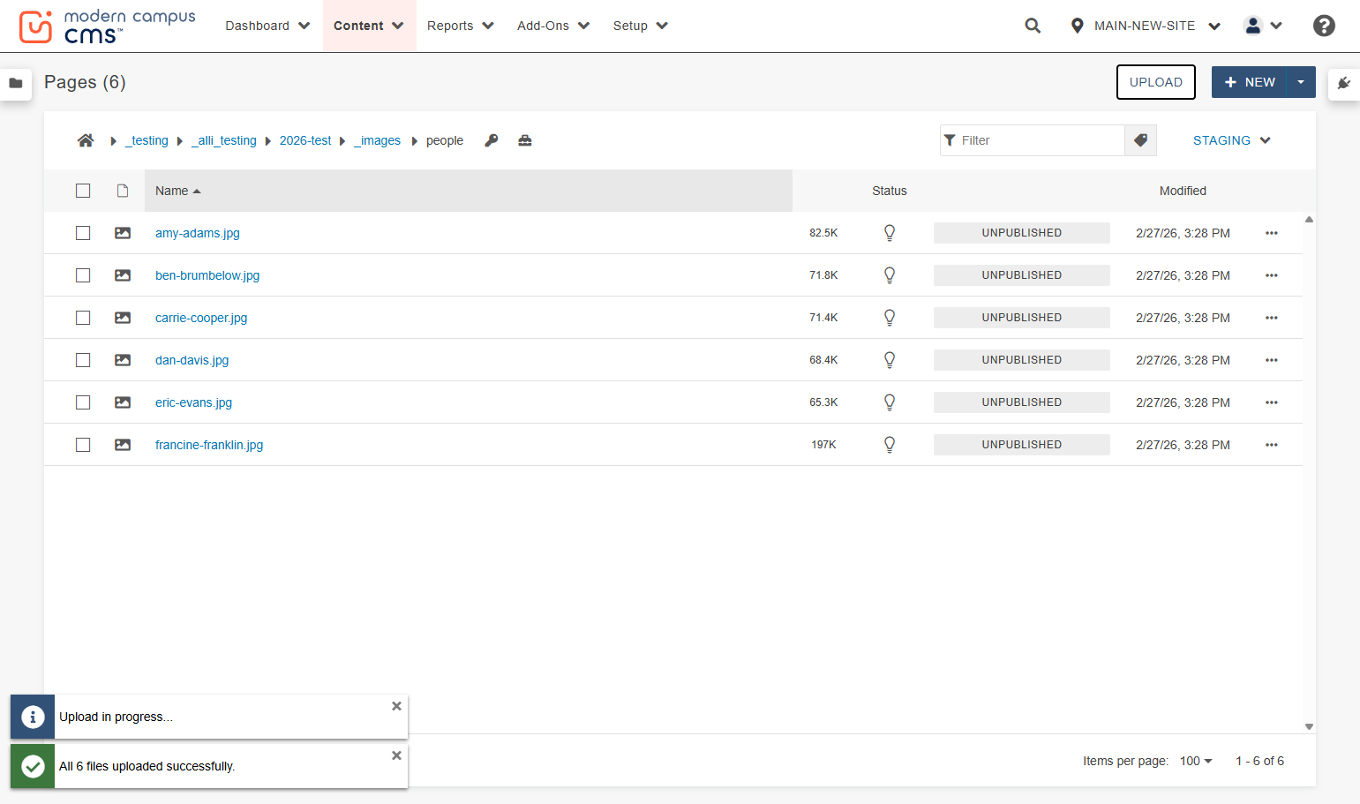Screen dimensions: 1360x804
Task: Open folder access settings key icon
Action: [492, 140]
